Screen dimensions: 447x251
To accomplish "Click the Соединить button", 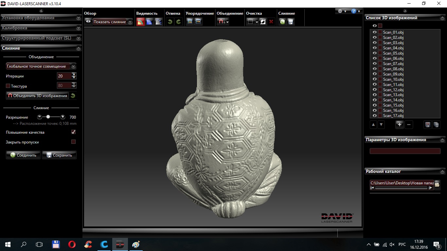I will (x=23, y=155).
